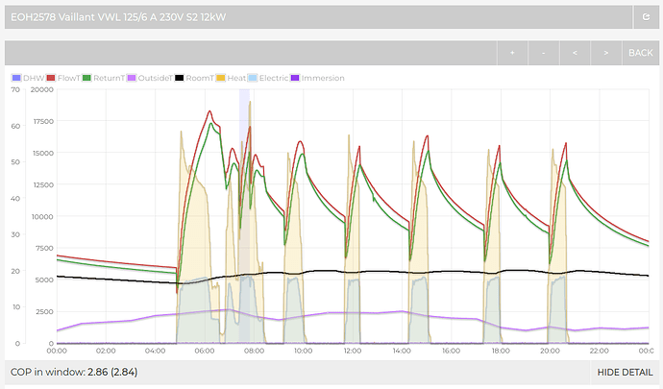Zoom in with the plus button

pos(512,53)
